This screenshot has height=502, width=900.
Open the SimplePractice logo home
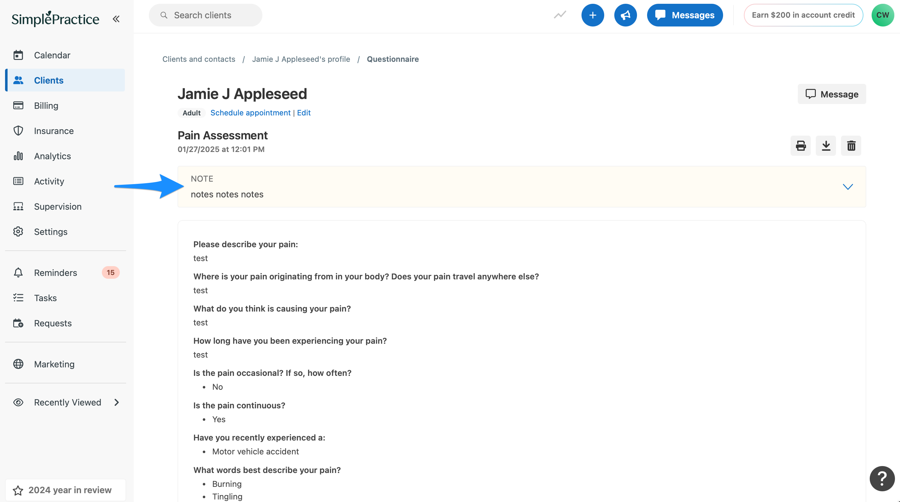pos(55,19)
